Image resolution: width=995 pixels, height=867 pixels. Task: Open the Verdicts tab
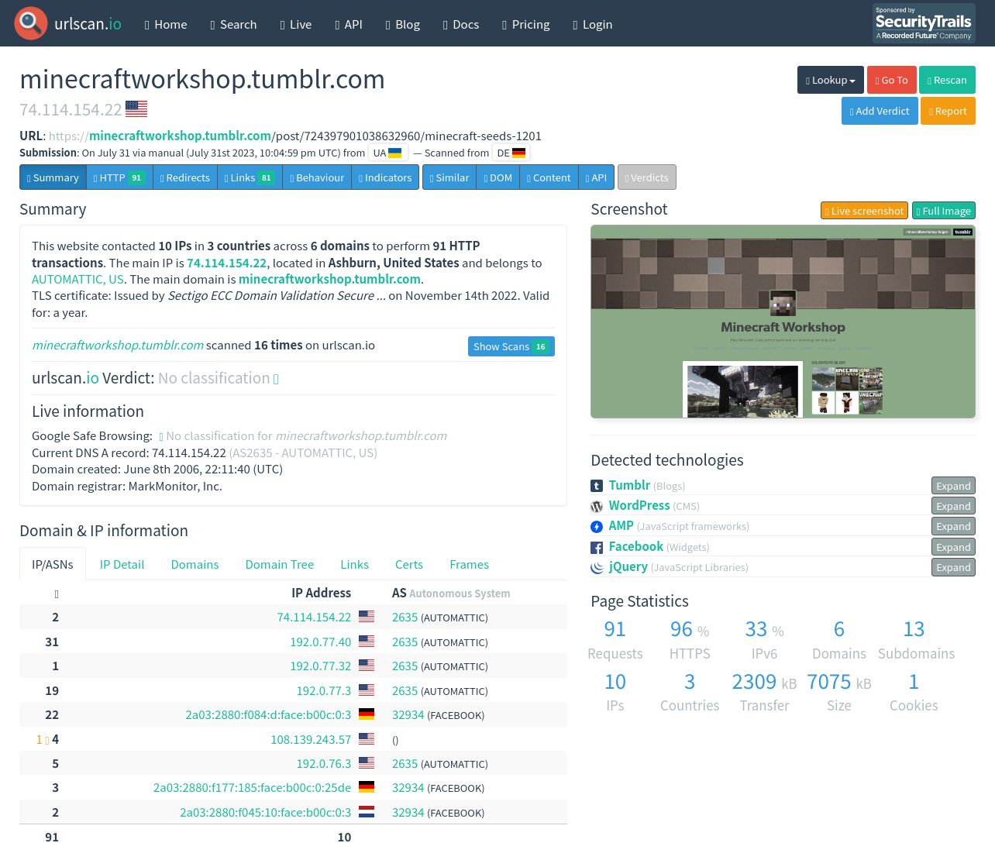click(647, 177)
